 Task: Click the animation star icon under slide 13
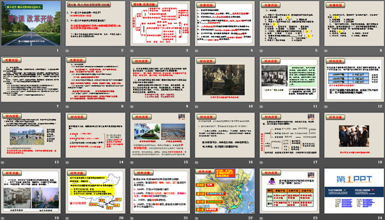tap(2, 162)
